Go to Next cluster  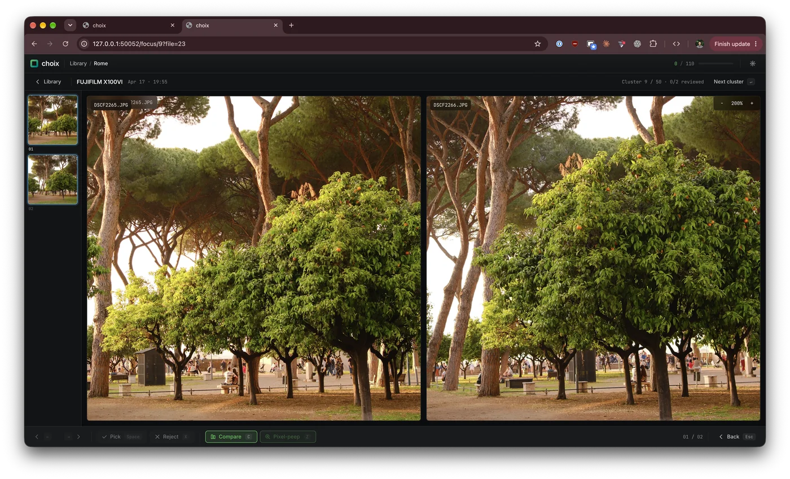pyautogui.click(x=734, y=82)
